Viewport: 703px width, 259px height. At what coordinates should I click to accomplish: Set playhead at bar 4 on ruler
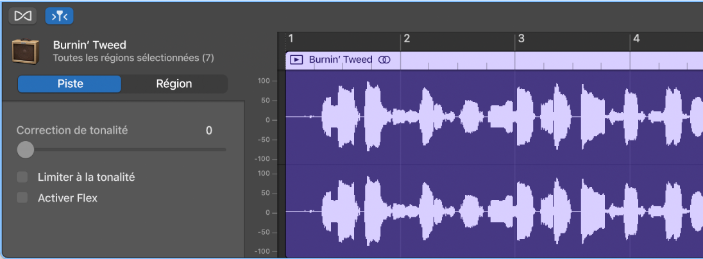(636, 39)
